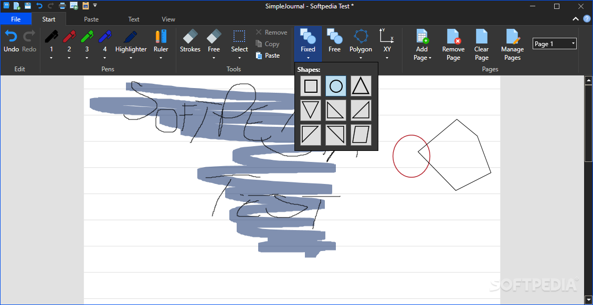The width and height of the screenshot is (593, 305).
Task: Expand Free eraser options arrow
Action: (214, 58)
